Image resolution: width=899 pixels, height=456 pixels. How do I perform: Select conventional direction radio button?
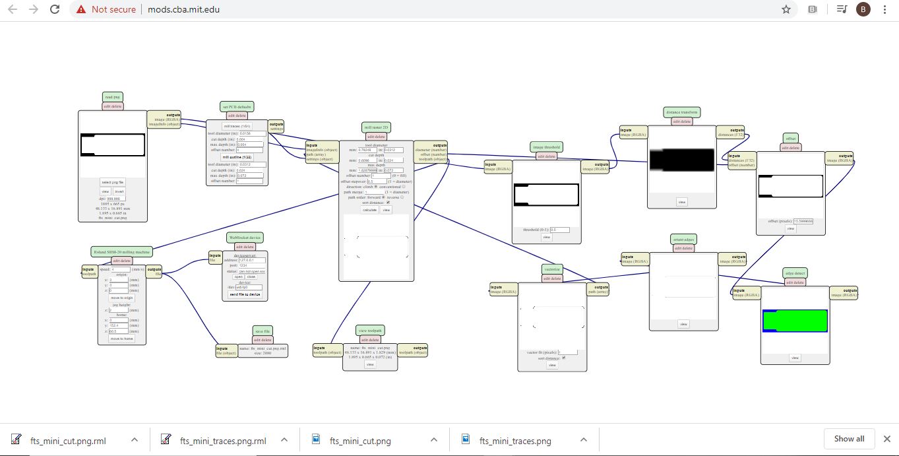click(x=404, y=186)
